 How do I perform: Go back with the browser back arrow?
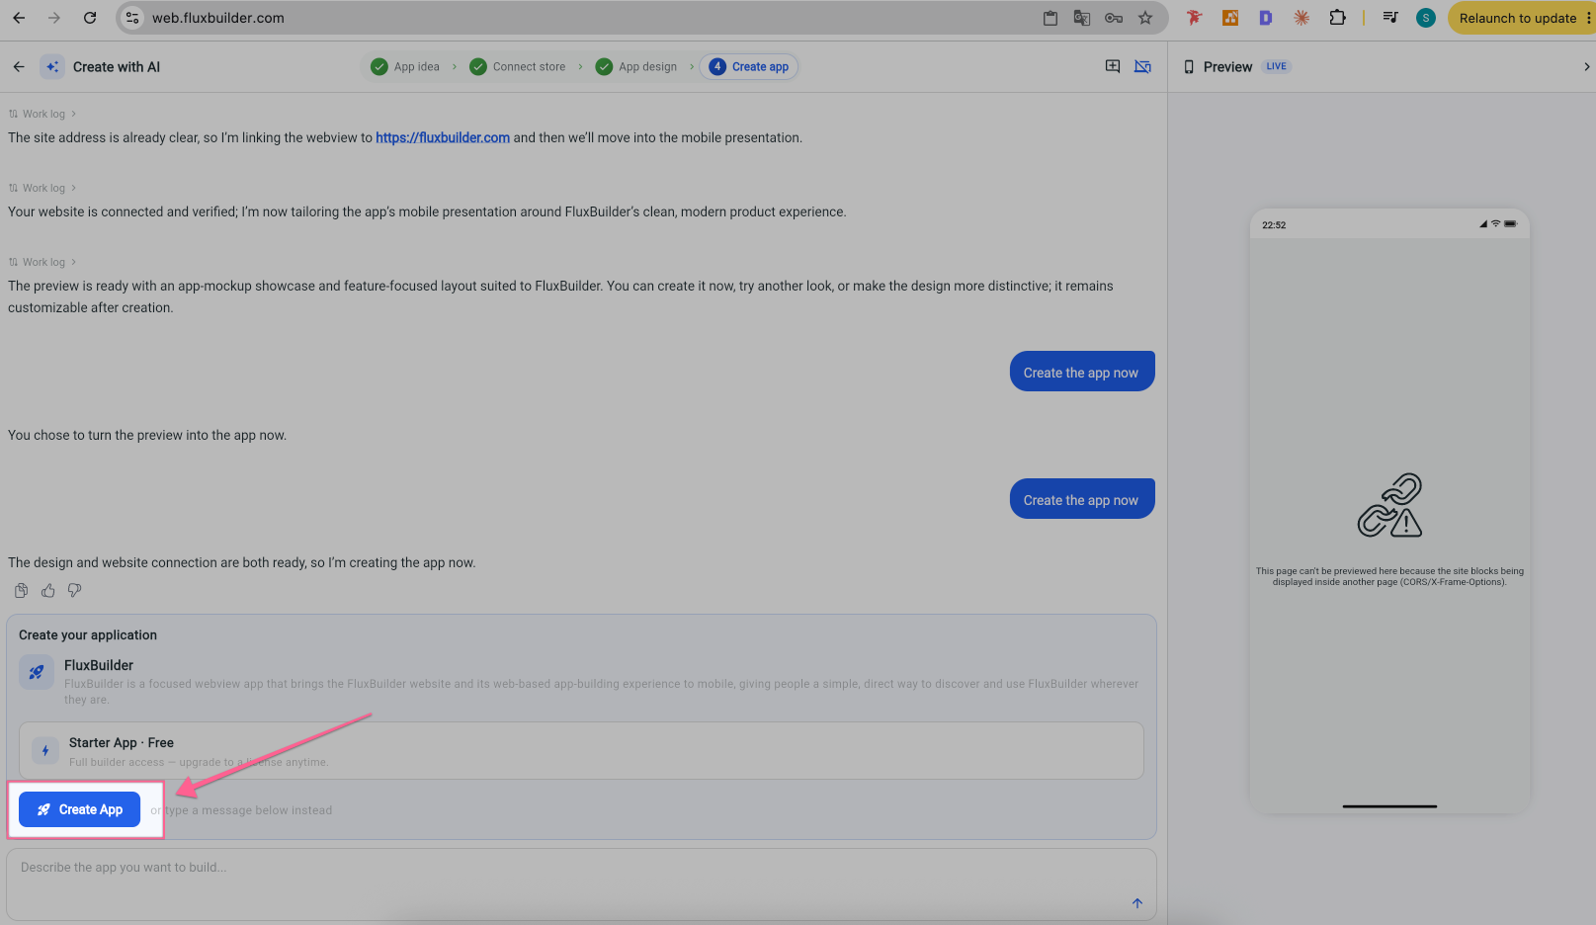pos(19,18)
